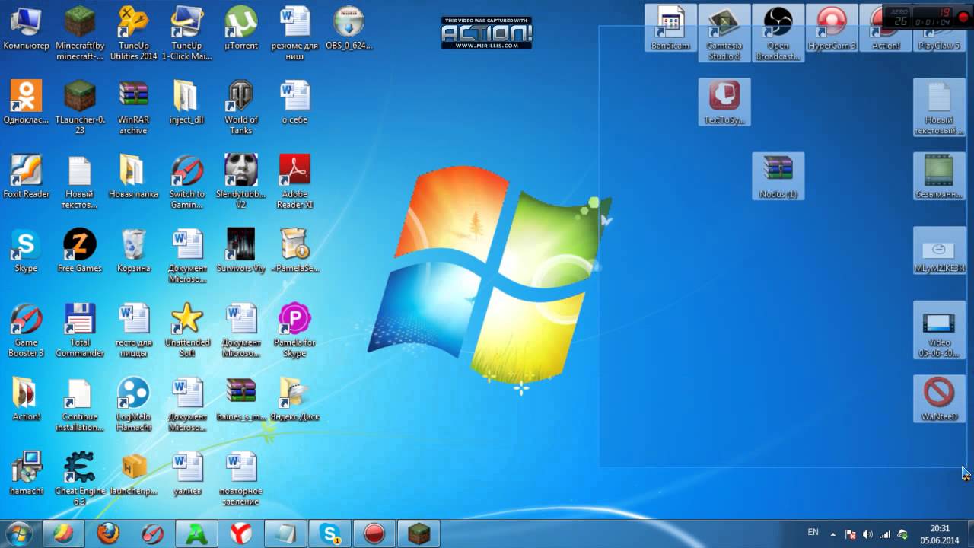The height and width of the screenshot is (548, 974).
Task: Open the volume control in tray
Action: pos(868,534)
